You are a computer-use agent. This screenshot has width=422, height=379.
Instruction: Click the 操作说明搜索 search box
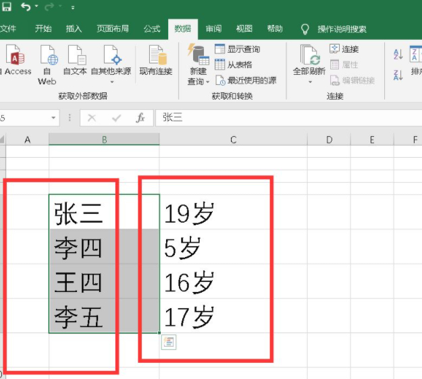pyautogui.click(x=342, y=29)
